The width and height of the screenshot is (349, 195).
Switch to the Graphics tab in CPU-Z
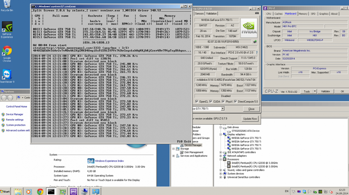coord(324,14)
